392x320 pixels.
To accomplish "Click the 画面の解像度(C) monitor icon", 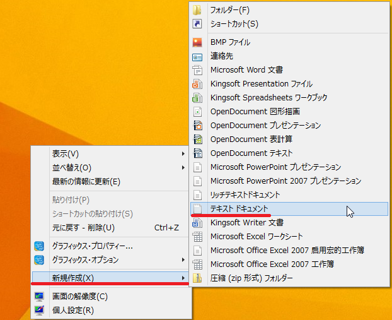I will pyautogui.click(x=39, y=297).
